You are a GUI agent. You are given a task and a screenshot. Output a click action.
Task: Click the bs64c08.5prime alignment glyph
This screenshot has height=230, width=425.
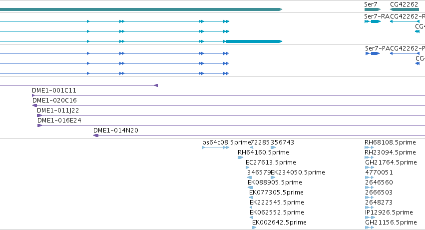[216, 147]
